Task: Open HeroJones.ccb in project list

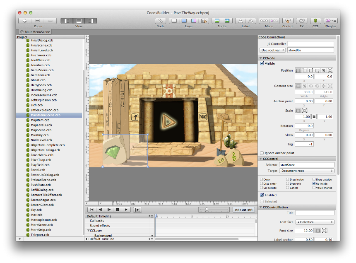Action: click(x=41, y=85)
